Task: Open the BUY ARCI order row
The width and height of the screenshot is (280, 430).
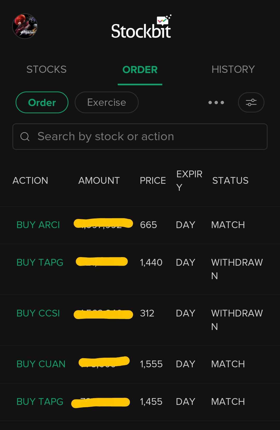Action: pos(140,225)
